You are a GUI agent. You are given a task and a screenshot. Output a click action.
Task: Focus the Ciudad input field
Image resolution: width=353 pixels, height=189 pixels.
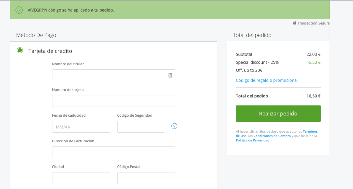click(x=81, y=178)
